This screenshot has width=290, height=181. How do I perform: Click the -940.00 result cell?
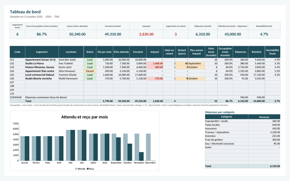pos(256,97)
